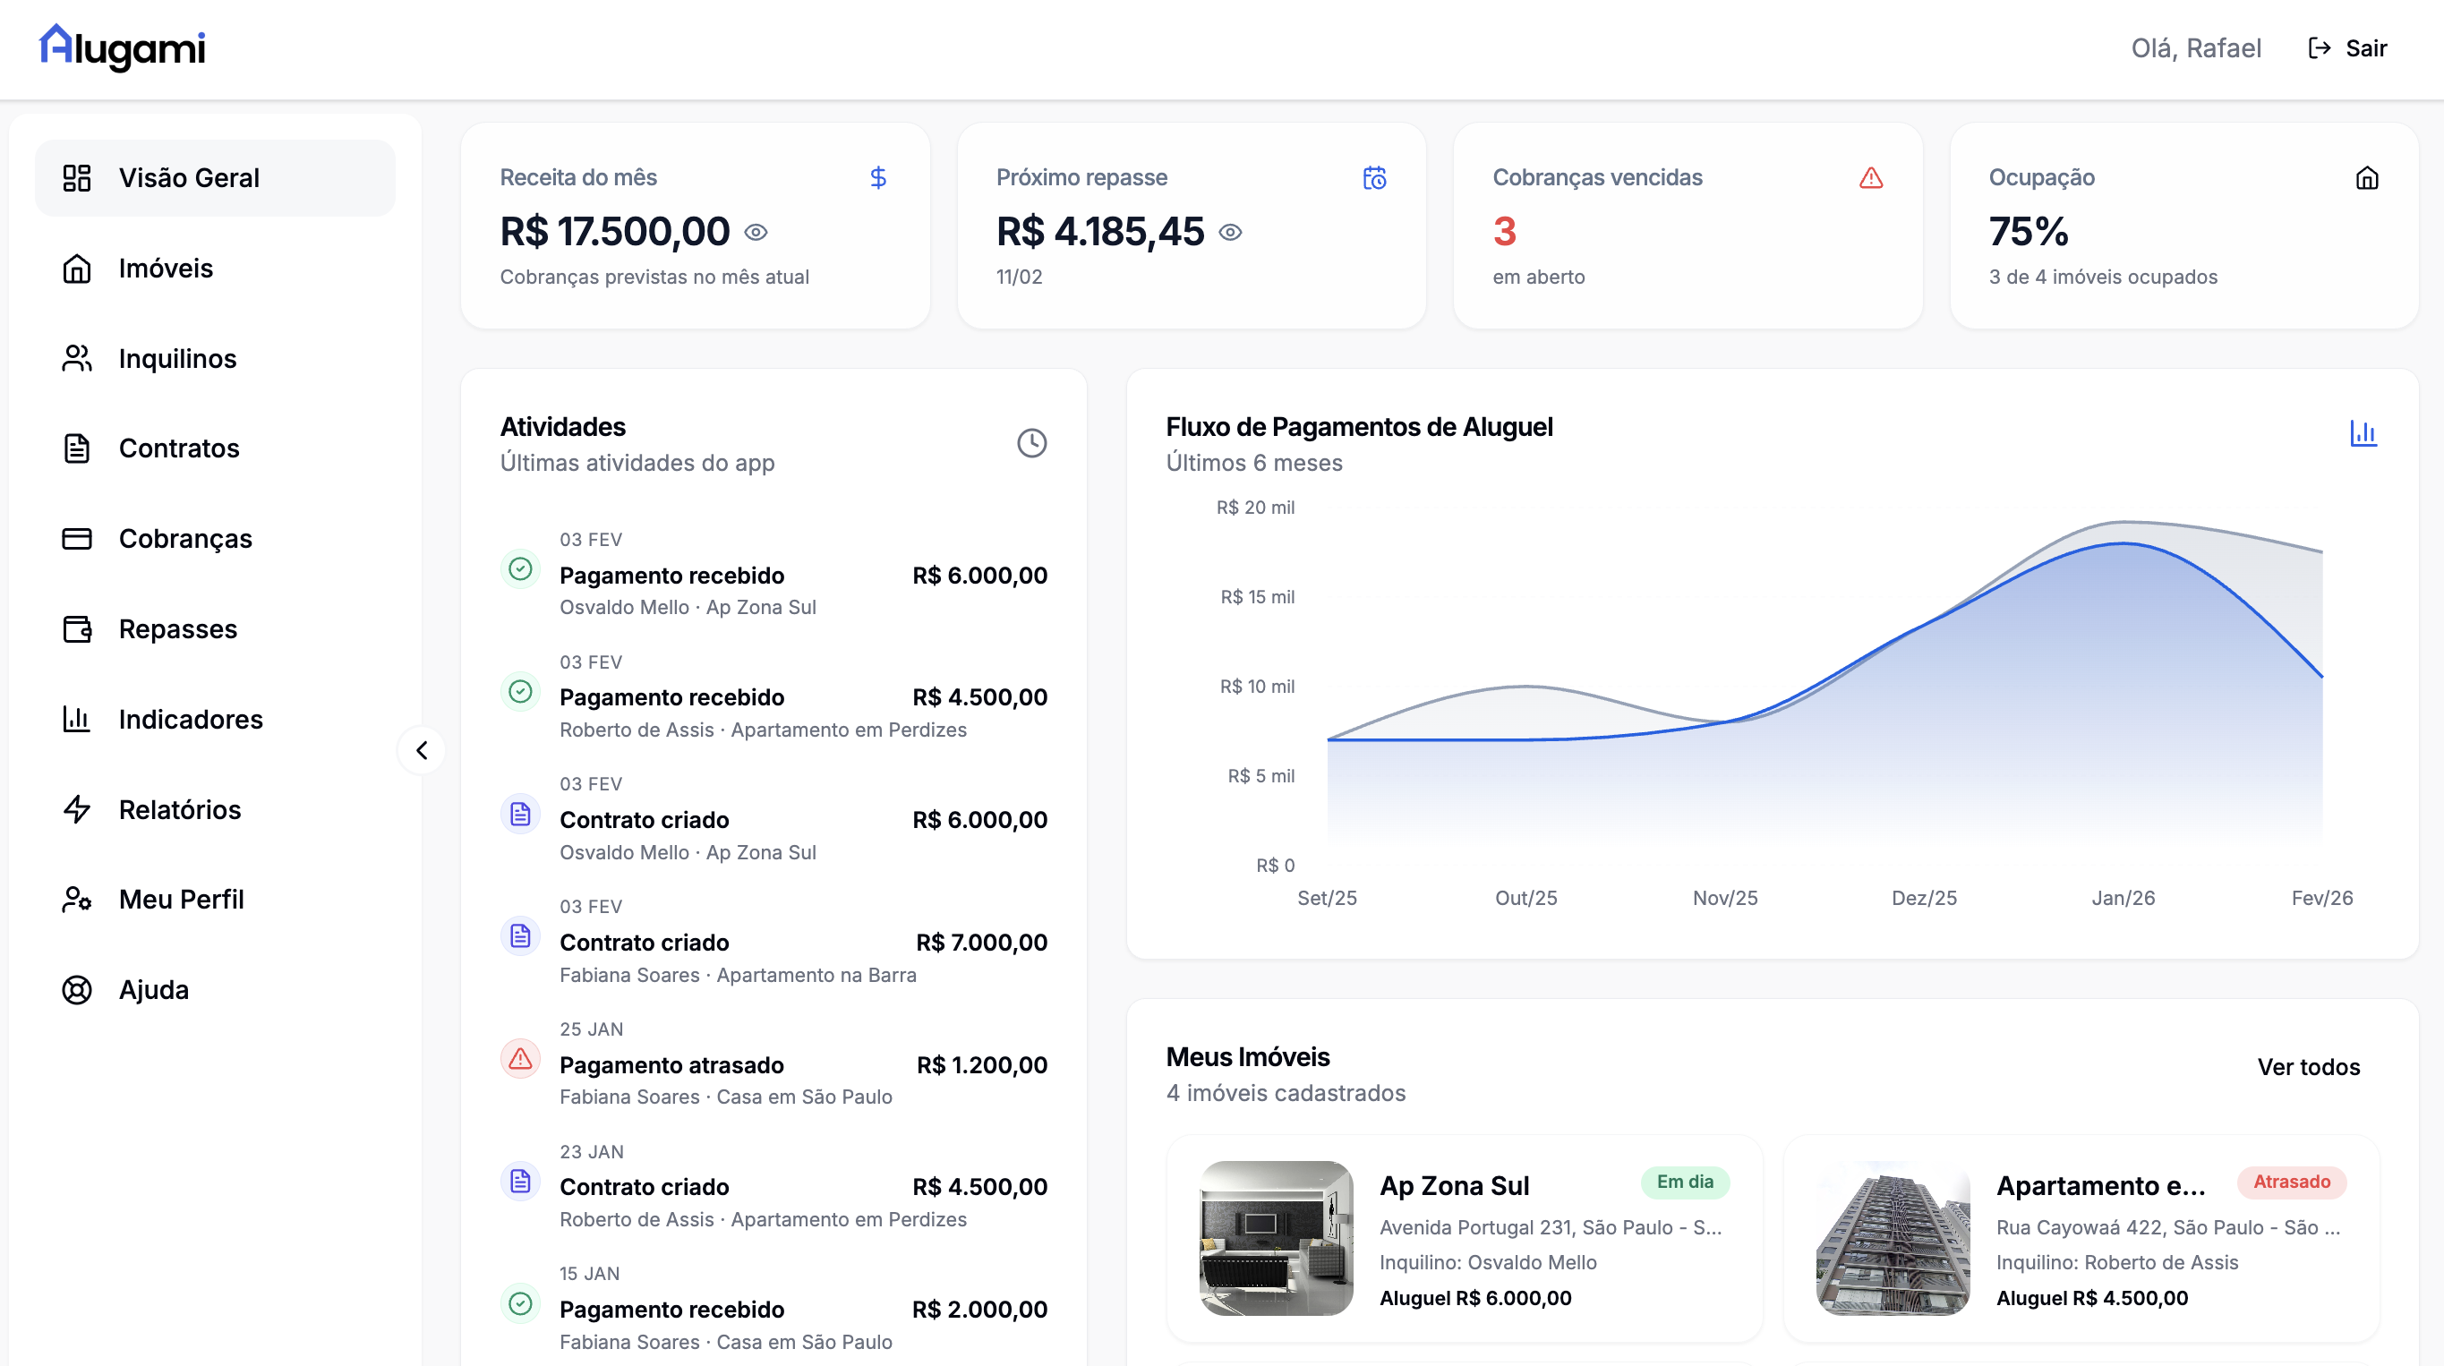Go to Cobranças section
Screen dimensions: 2444x1366
[x=184, y=539]
